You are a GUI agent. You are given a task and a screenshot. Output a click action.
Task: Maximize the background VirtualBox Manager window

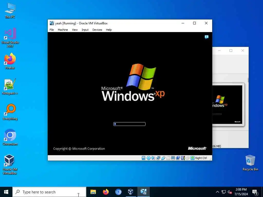tap(231, 51)
